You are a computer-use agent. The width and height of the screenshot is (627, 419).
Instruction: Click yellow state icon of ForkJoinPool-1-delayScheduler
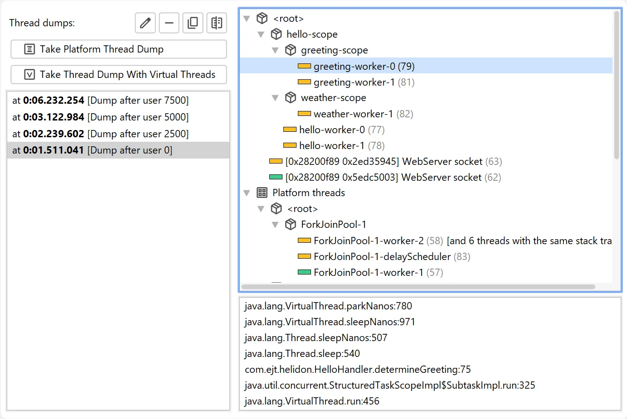click(304, 256)
